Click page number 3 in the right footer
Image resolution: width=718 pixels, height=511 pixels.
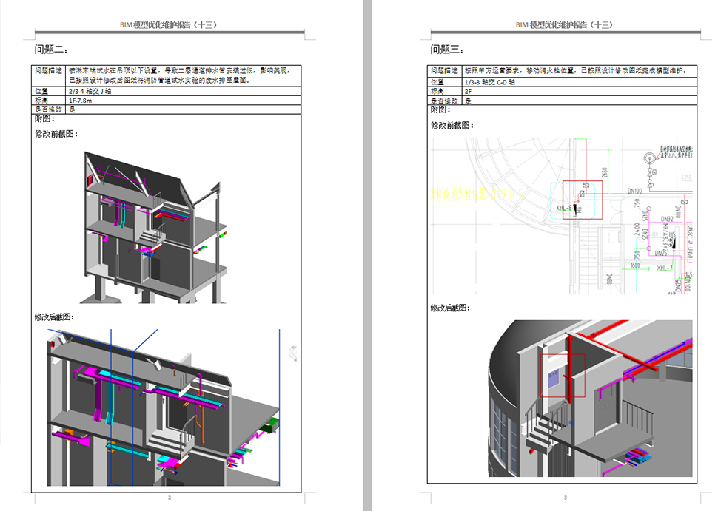[x=565, y=498]
